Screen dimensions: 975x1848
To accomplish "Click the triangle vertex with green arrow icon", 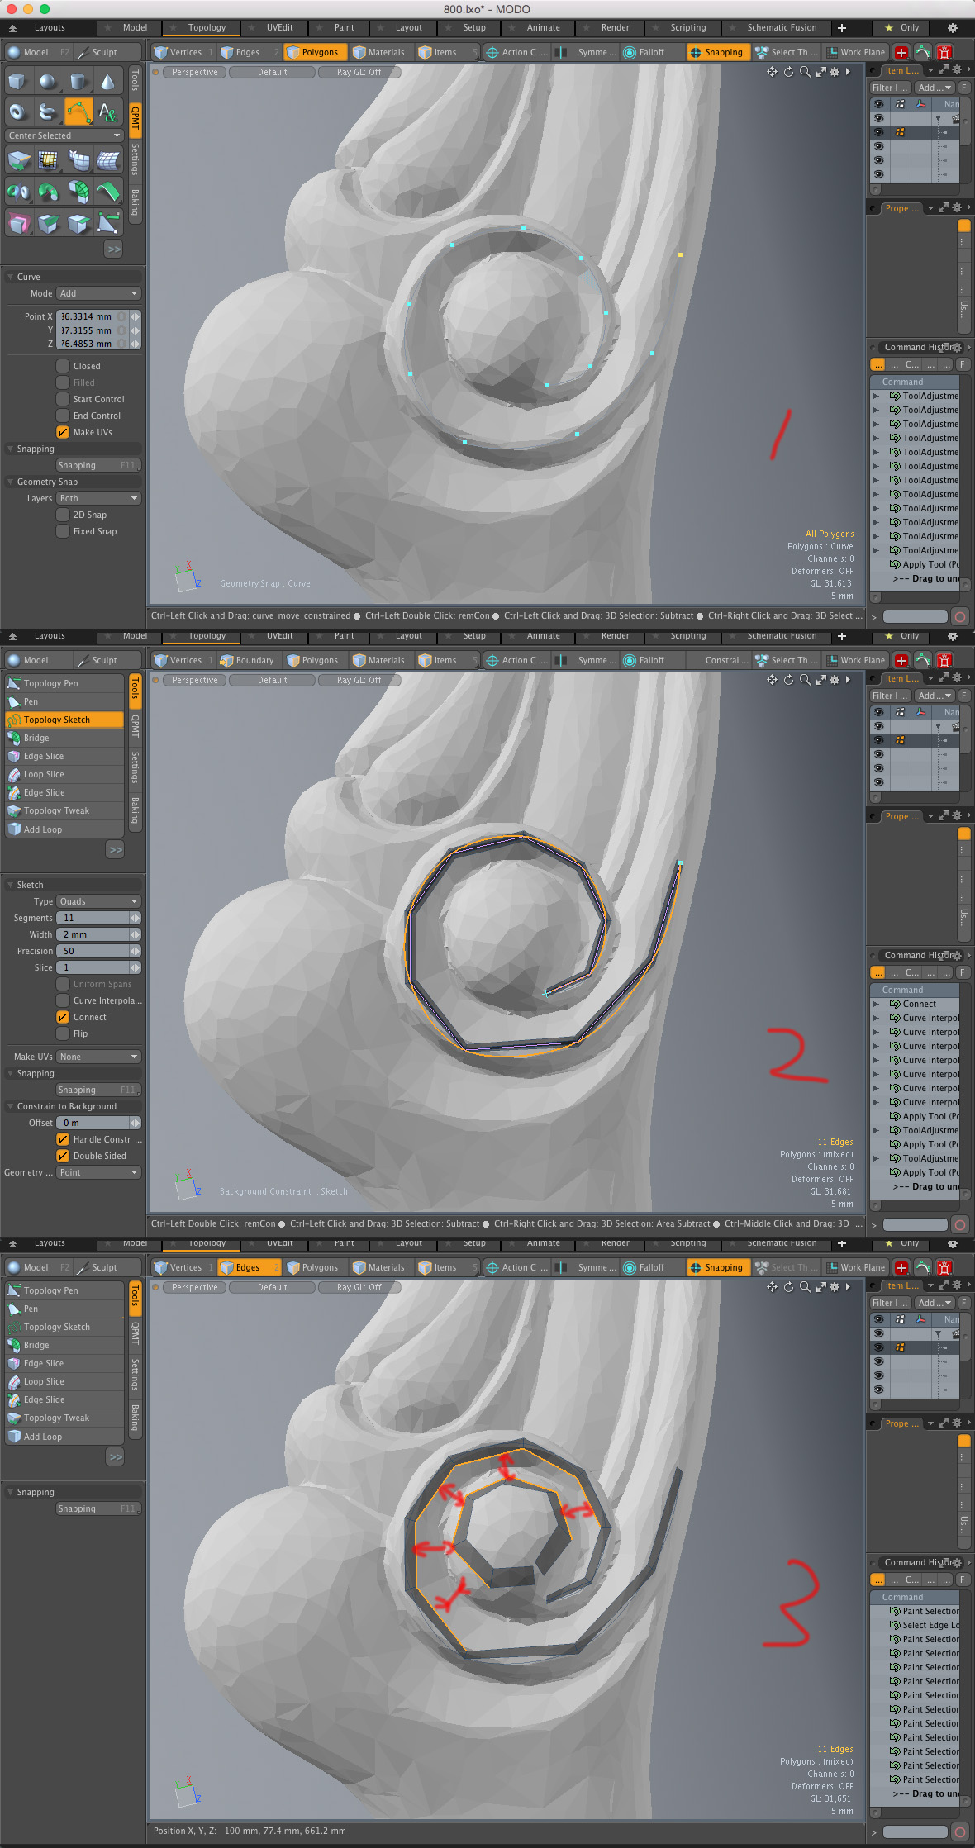I will (x=107, y=223).
